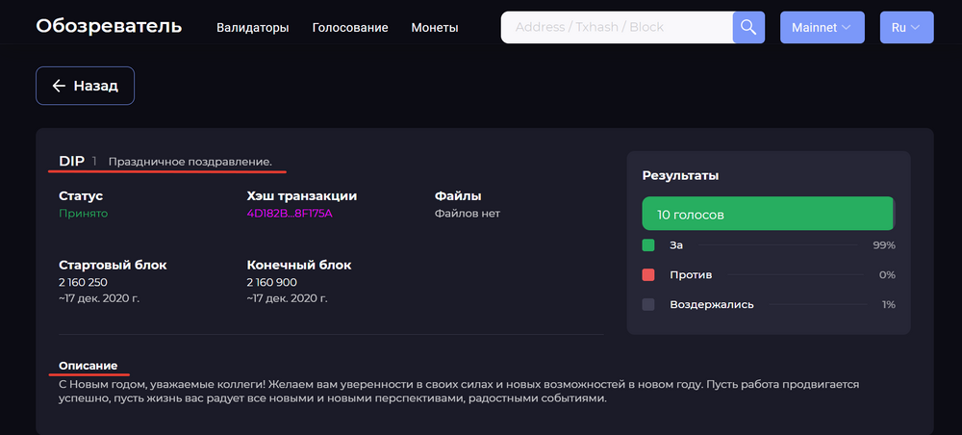Click the red Против color swatch

click(648, 275)
